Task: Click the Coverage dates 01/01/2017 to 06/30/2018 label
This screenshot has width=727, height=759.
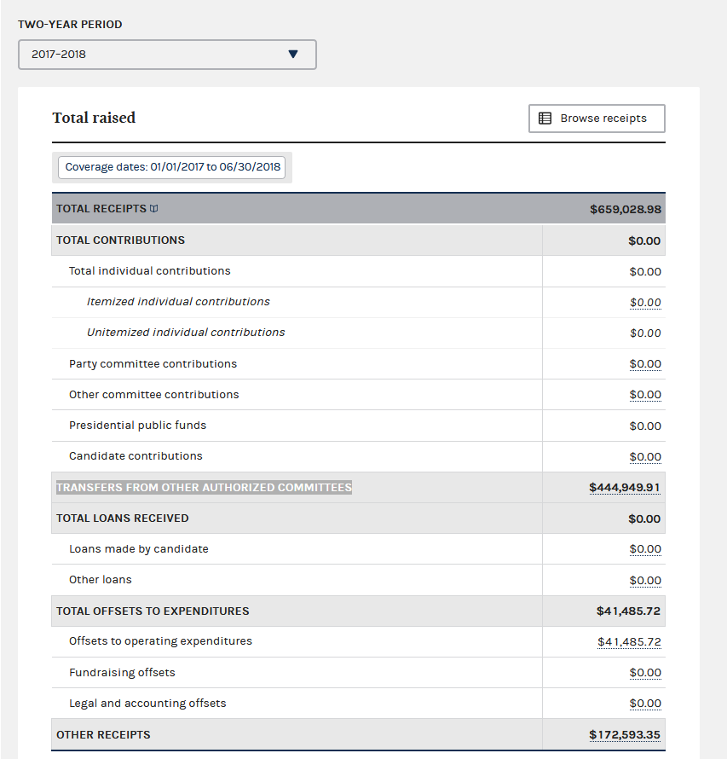Action: (173, 167)
